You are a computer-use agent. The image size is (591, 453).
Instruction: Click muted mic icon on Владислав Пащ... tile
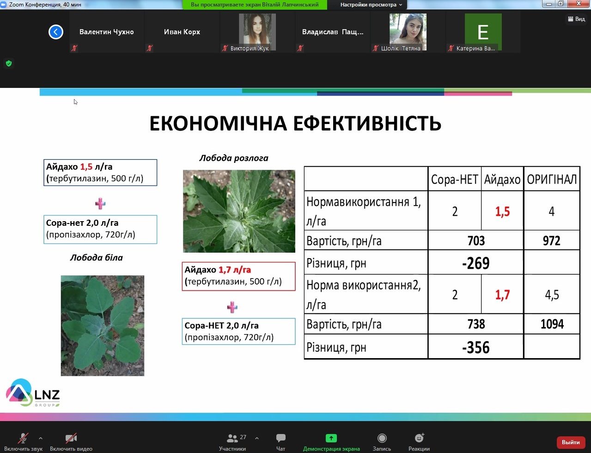click(300, 48)
